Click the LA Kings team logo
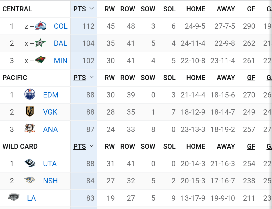Viewport: 272px width, 209px height. click(x=14, y=198)
